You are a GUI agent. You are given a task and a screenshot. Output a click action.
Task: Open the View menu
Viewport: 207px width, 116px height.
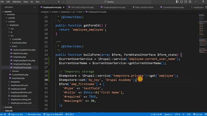[26, 2]
